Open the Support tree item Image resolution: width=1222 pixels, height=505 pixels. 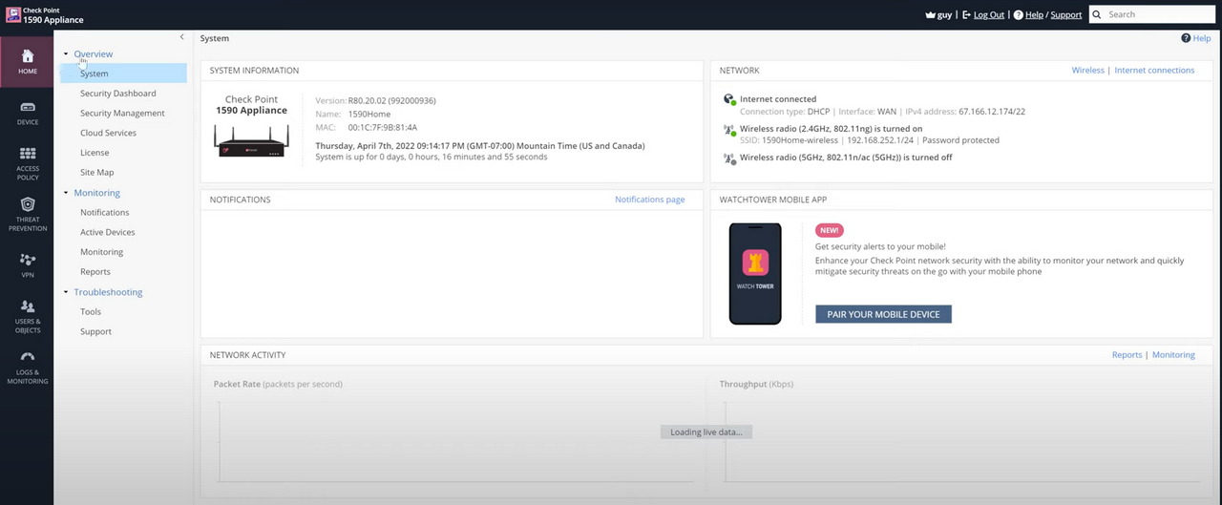point(95,331)
